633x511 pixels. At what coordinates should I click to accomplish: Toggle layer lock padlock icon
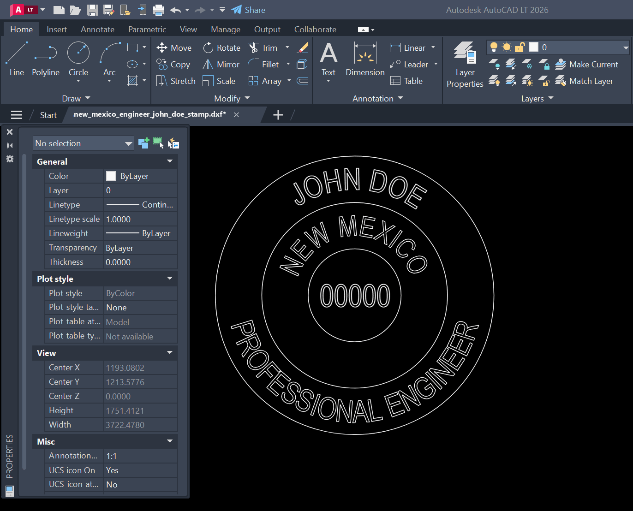click(x=520, y=47)
